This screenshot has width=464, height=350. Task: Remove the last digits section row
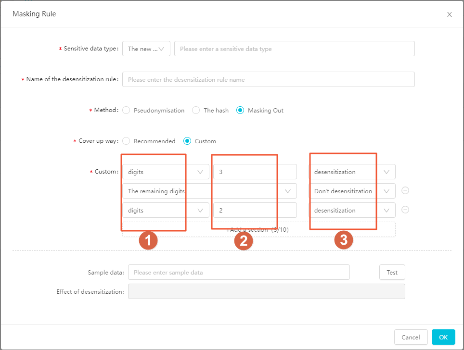coord(405,210)
